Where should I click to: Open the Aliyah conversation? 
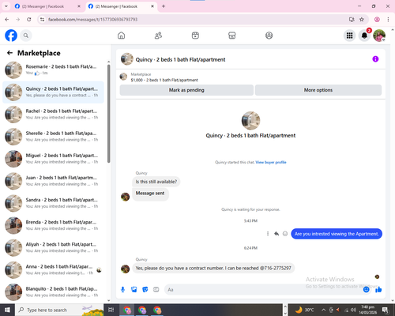pyautogui.click(x=53, y=247)
